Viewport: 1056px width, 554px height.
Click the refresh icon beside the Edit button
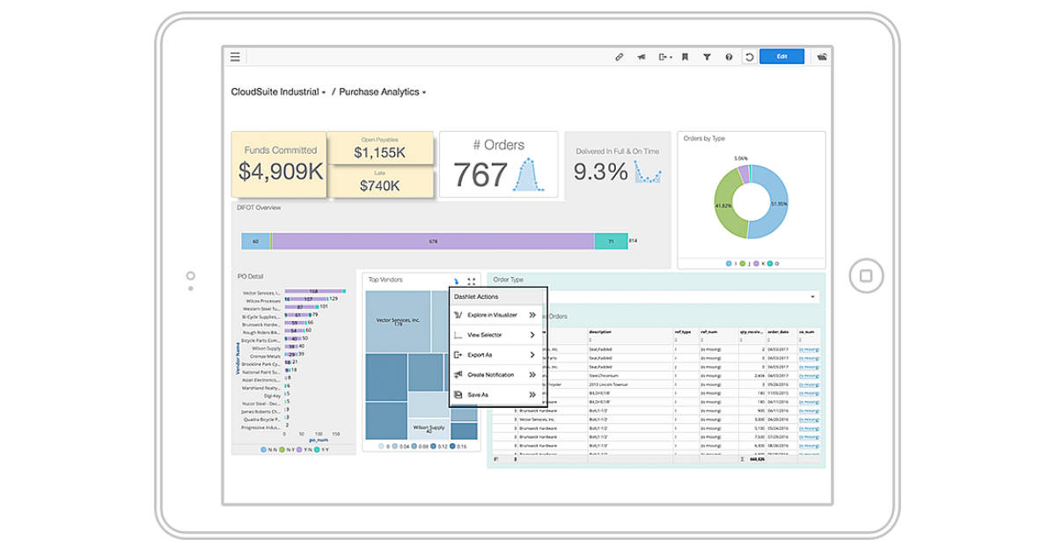[x=750, y=55]
